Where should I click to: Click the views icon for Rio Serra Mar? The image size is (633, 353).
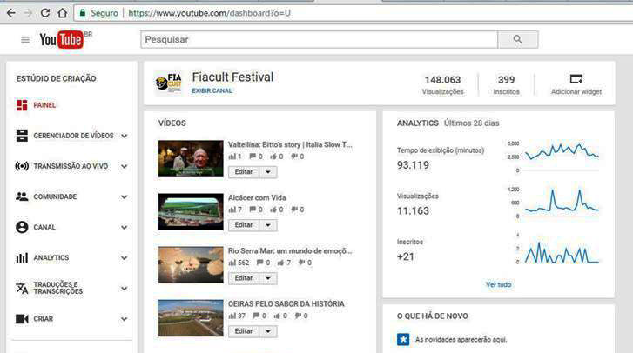(x=232, y=263)
